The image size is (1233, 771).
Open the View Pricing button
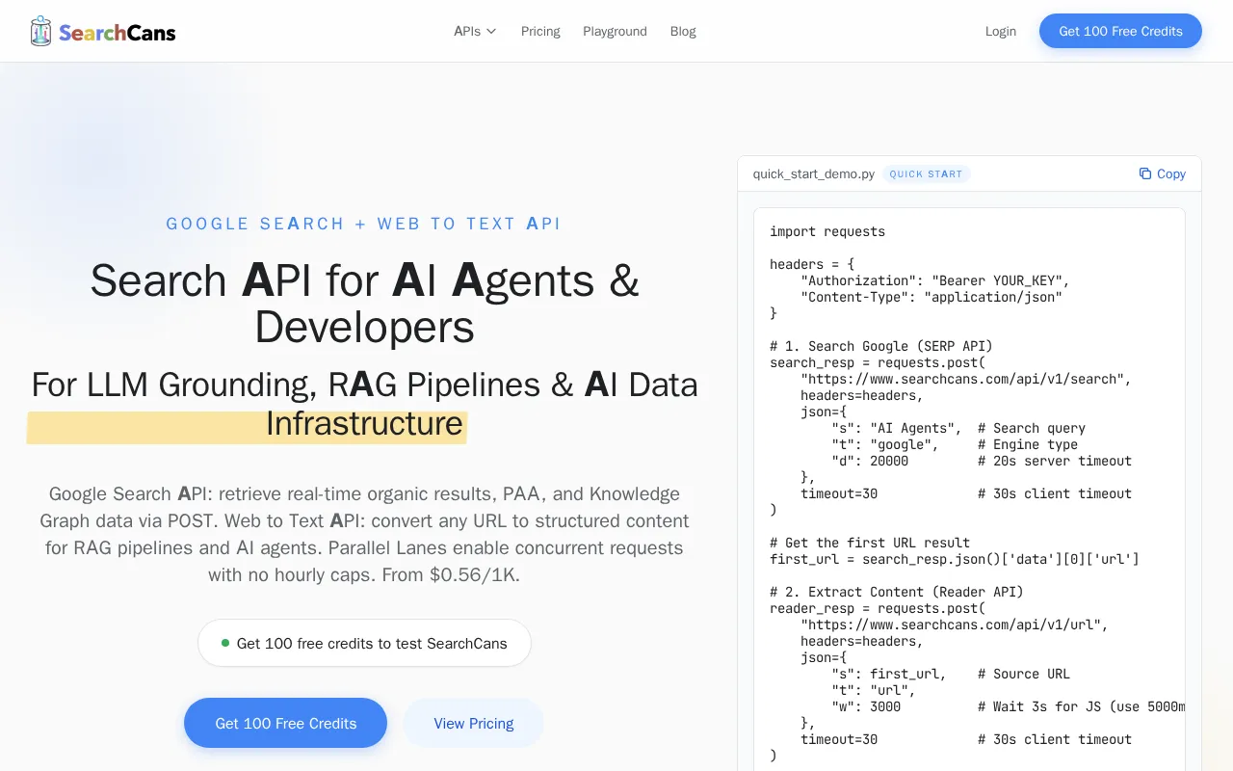[x=474, y=723]
